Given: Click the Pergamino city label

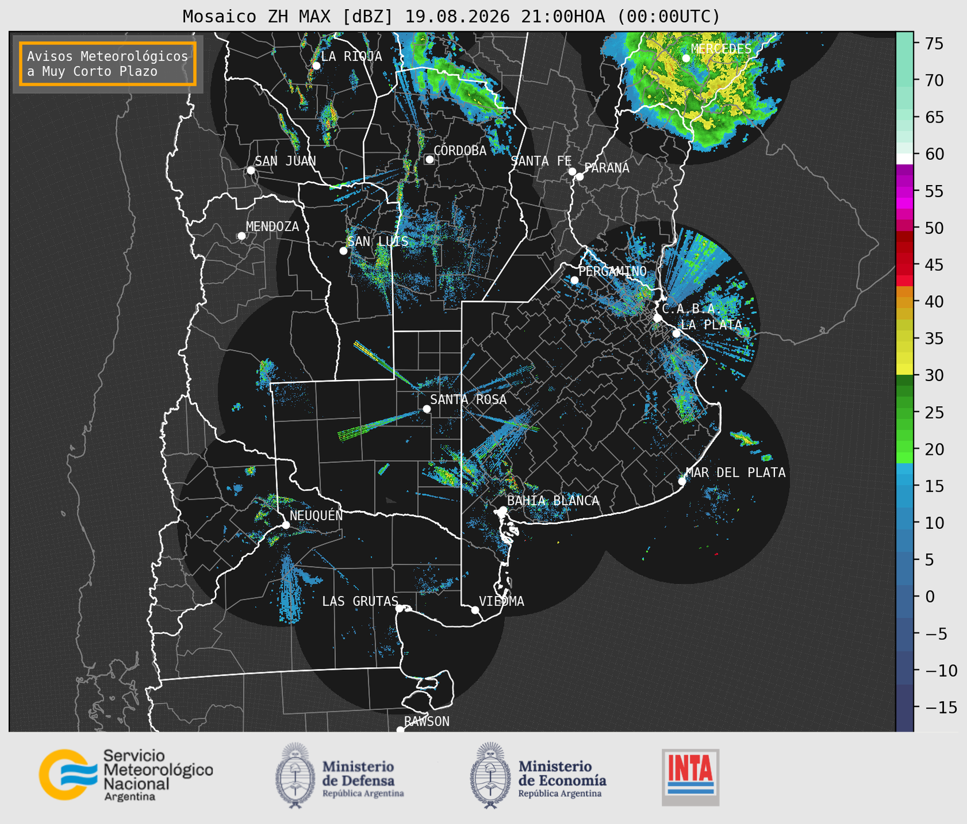Looking at the screenshot, I should point(613,271).
